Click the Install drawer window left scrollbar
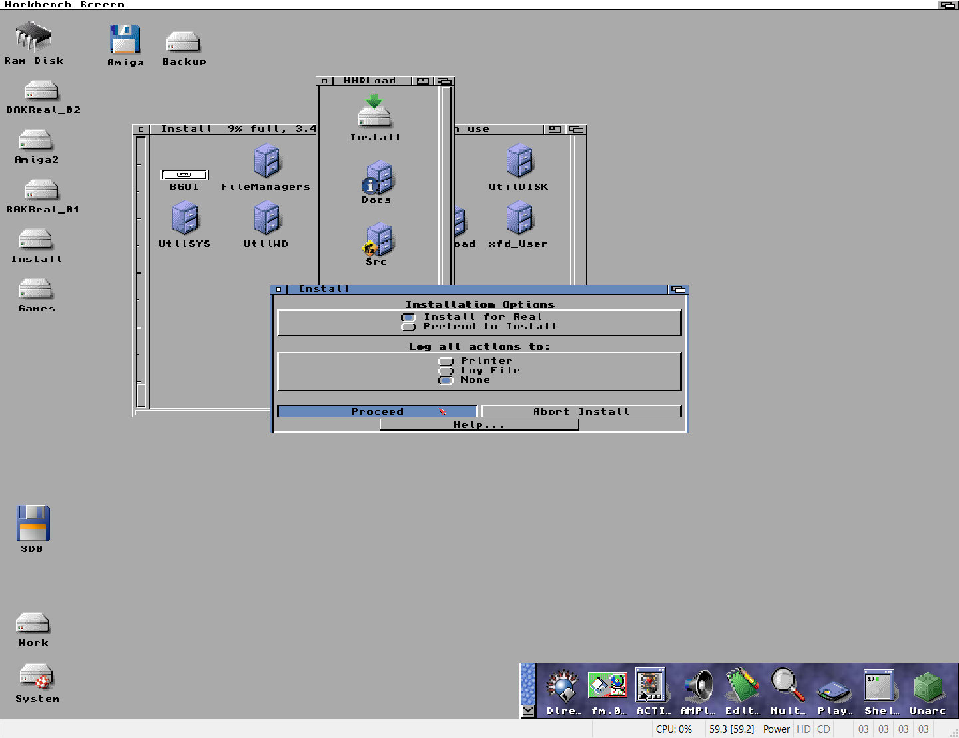This screenshot has height=738, width=959. pos(141,272)
